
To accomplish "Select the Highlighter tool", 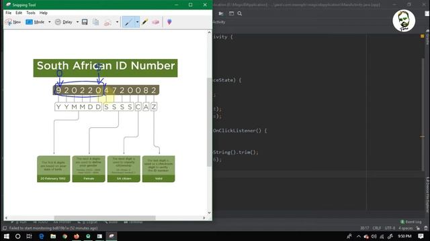I will (145, 22).
